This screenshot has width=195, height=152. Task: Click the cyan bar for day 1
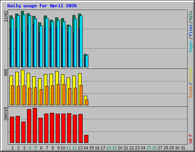(13, 43)
